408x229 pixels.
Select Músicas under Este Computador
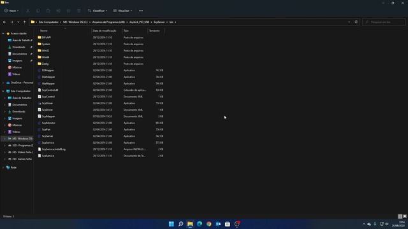pos(17,125)
